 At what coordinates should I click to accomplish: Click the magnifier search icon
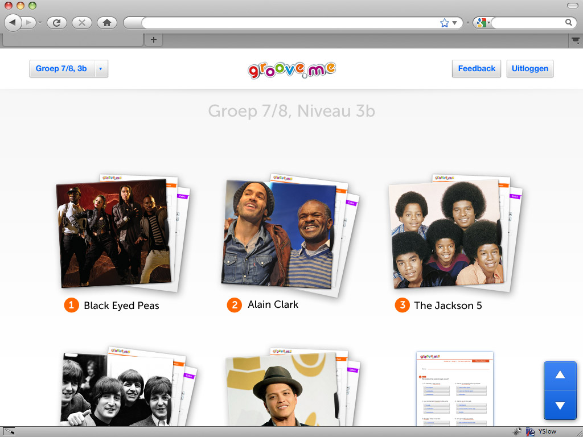(x=569, y=23)
